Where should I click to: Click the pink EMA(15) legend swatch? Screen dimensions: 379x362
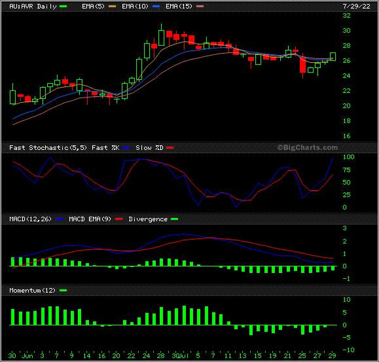click(x=200, y=7)
